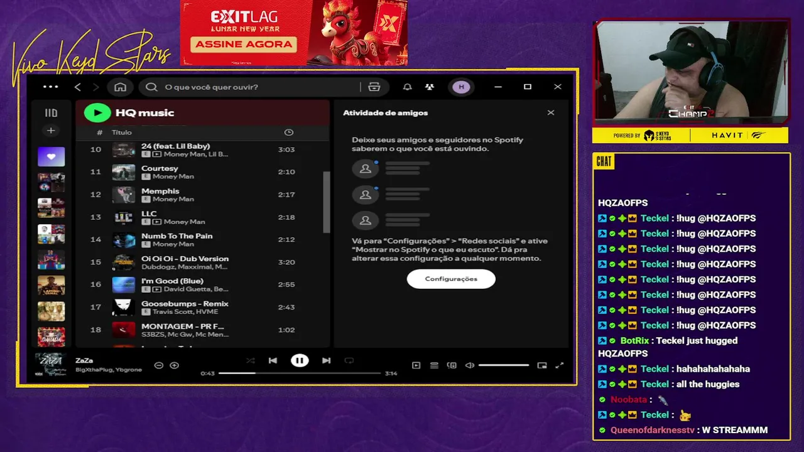
Task: Click the CHAT panel label
Action: tap(604, 162)
